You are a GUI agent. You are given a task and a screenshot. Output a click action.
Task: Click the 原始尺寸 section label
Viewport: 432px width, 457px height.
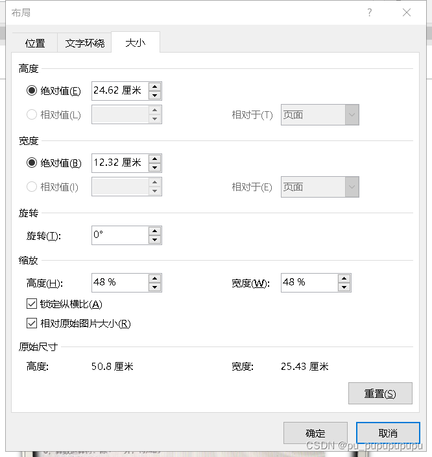click(x=38, y=347)
